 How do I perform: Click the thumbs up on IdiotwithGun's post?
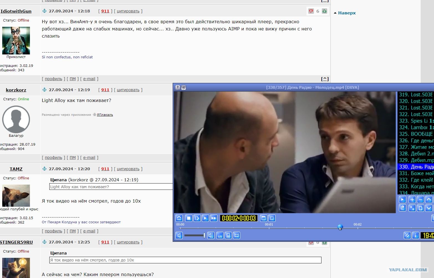325,11
